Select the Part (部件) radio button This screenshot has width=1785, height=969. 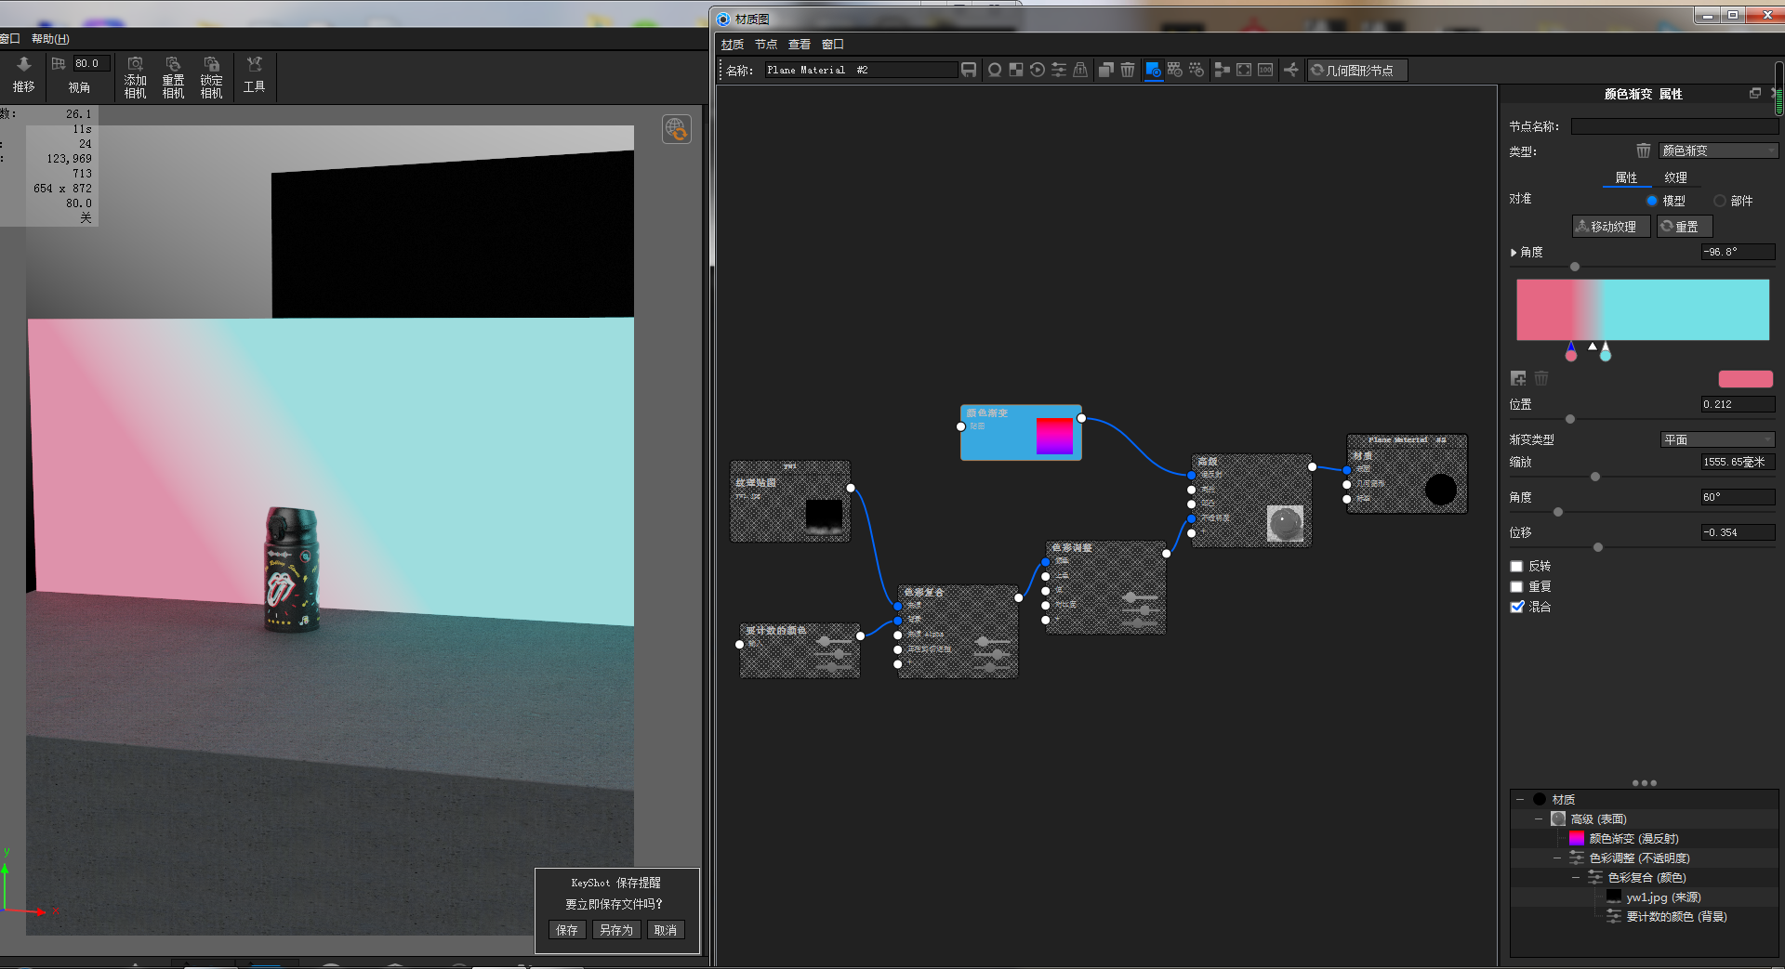coord(1720,201)
